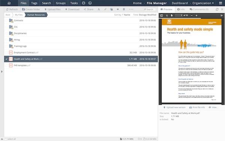Click the Share button
The image size is (225, 141).
88,9
